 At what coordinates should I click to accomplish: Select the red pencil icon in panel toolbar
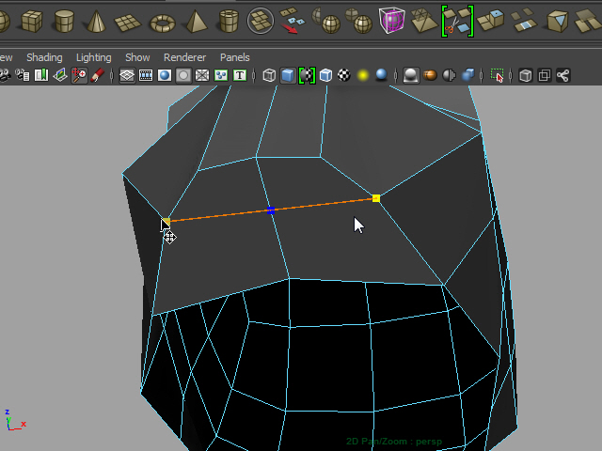[x=97, y=75]
